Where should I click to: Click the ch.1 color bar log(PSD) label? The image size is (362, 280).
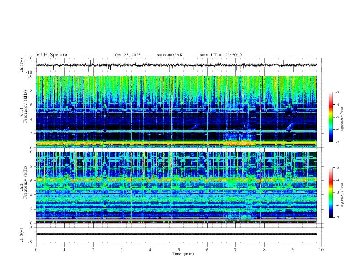342,119
